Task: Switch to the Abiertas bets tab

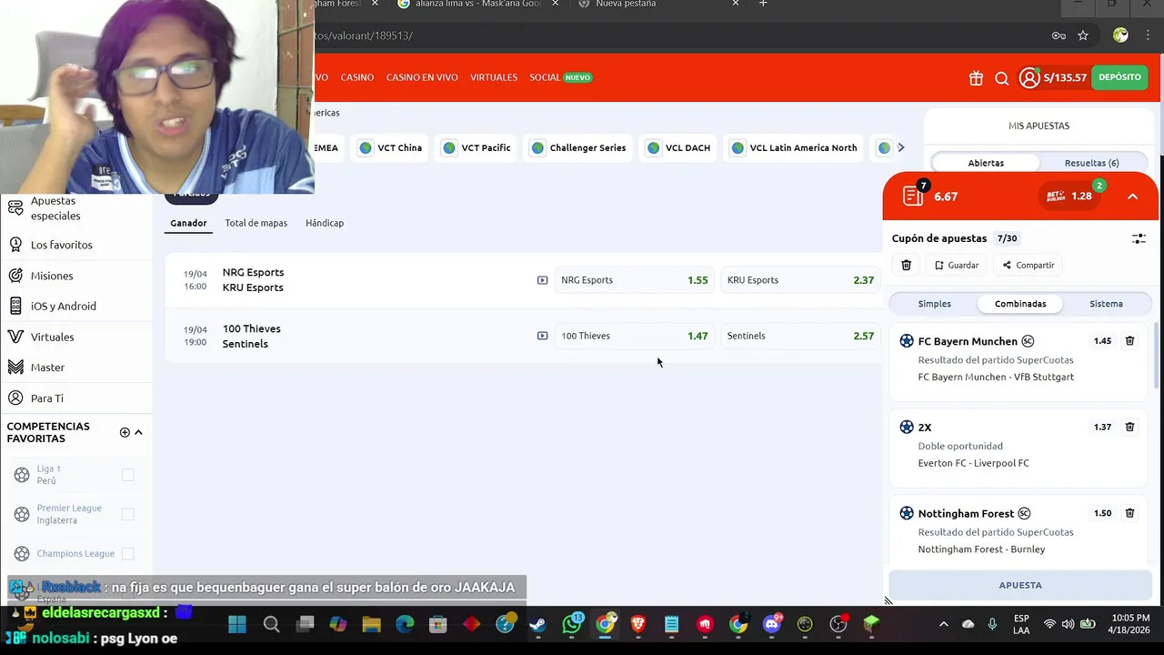Action: click(x=986, y=163)
